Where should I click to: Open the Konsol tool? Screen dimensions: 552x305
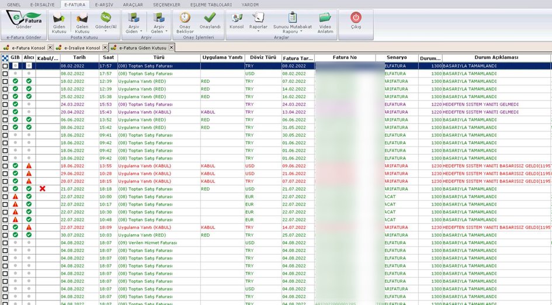[x=236, y=21]
